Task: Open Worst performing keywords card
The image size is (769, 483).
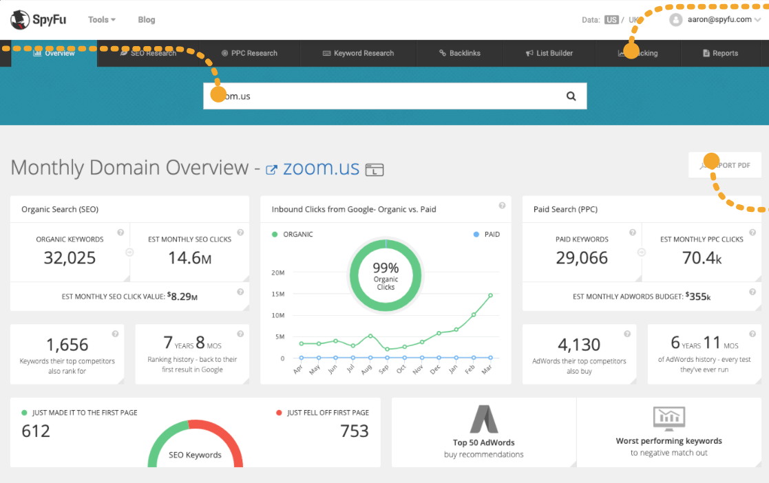Action: tap(669, 433)
